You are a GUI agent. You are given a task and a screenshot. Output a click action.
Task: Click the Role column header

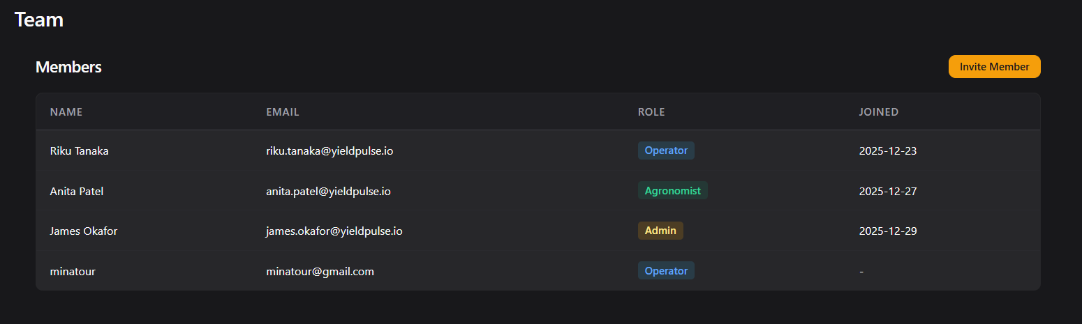tap(651, 112)
